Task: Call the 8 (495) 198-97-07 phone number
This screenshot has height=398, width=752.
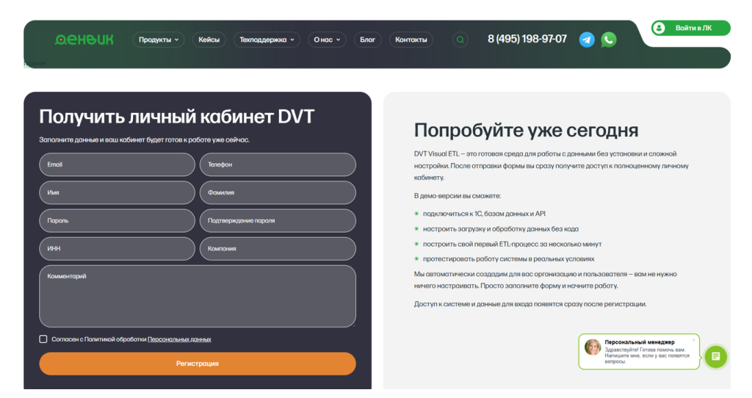Action: coord(527,39)
